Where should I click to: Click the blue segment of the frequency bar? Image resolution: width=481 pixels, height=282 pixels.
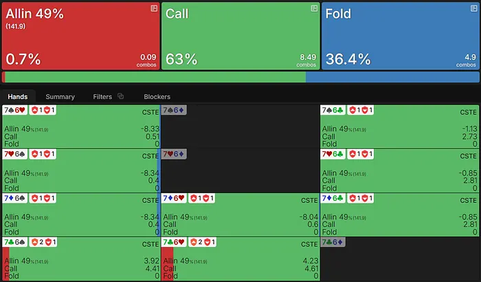392,77
